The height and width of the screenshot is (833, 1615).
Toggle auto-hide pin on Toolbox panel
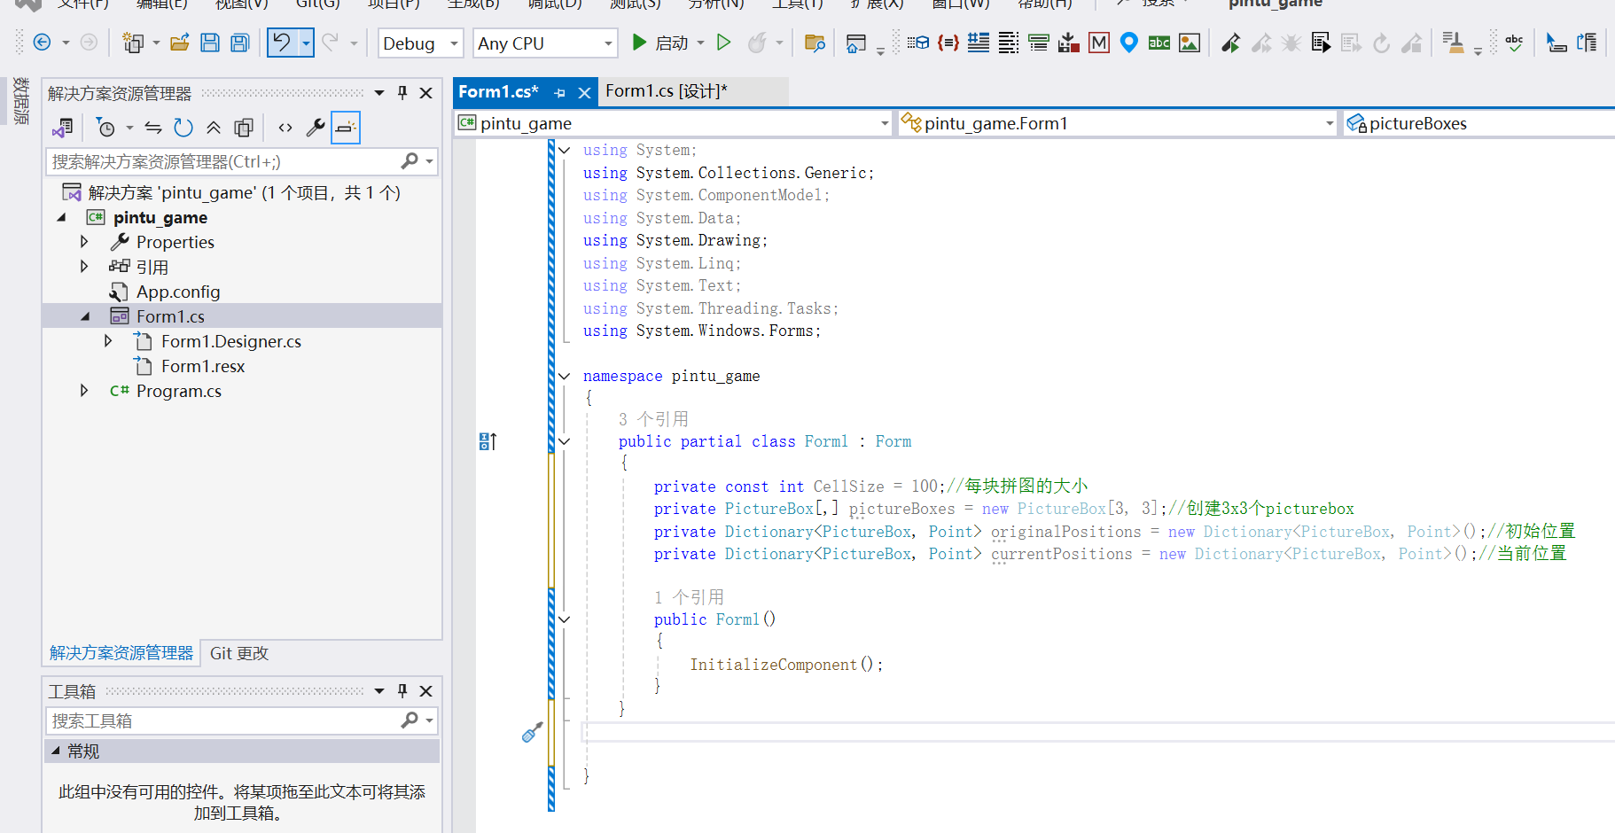(x=402, y=690)
